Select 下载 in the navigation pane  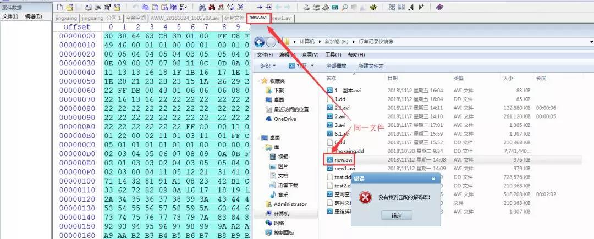279,91
